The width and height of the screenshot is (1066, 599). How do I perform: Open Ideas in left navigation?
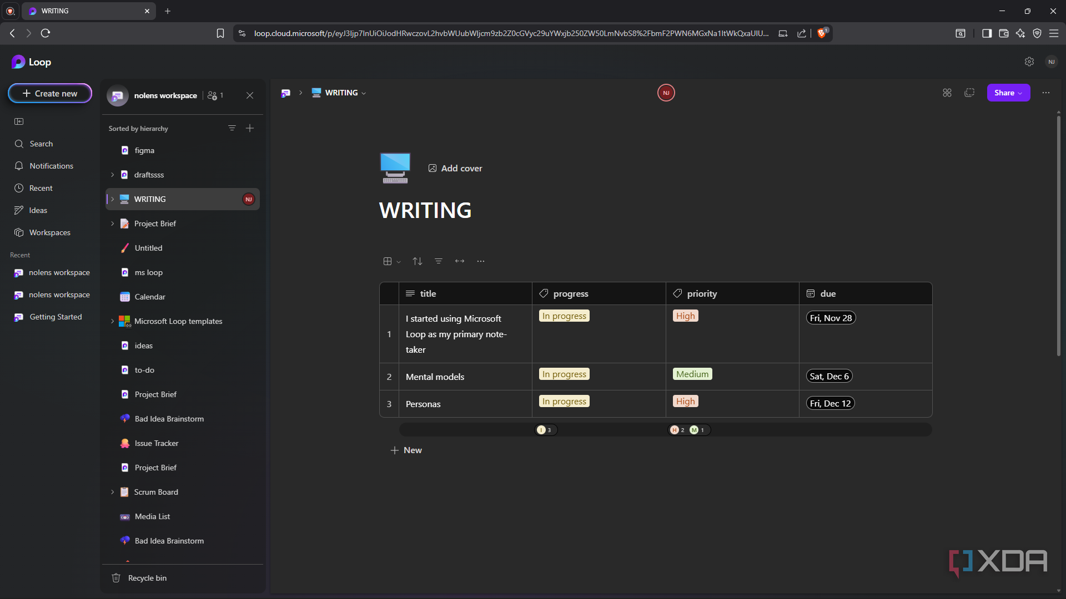click(x=31, y=210)
